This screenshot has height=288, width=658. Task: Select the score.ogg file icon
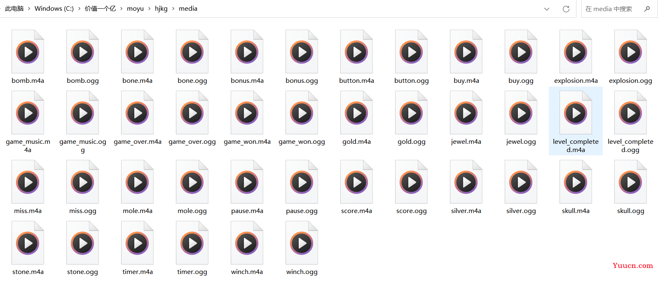coord(411,182)
